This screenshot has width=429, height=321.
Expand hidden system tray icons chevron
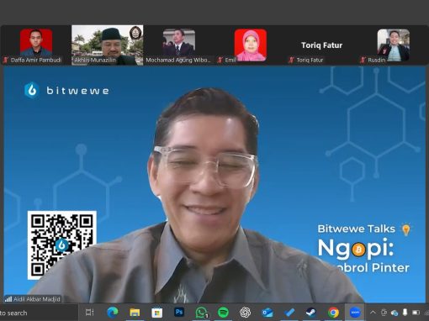click(x=373, y=312)
